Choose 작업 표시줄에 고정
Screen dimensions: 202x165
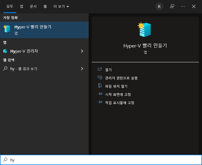click(x=120, y=103)
